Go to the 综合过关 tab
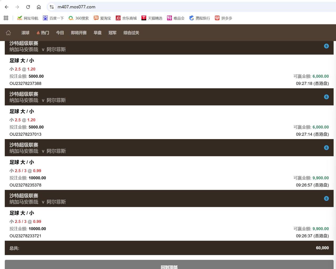336x269 pixels. point(131,33)
